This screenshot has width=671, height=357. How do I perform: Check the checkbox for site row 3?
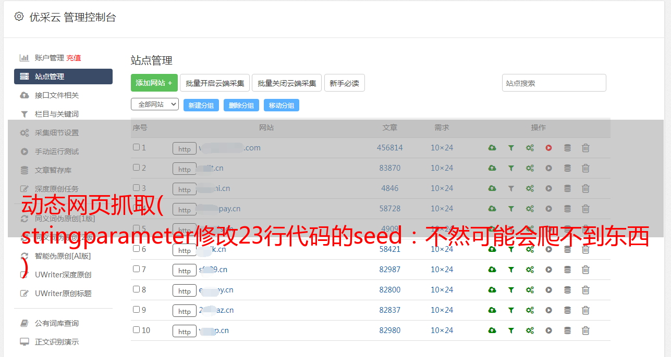click(x=136, y=188)
